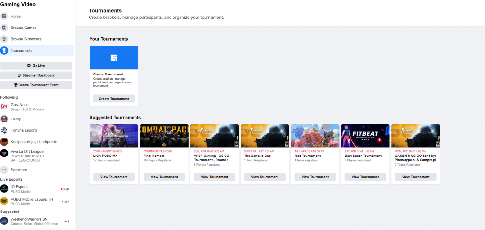Open Kod poslednjeg checkpointa avatar
The width and height of the screenshot is (485, 230).
[4, 142]
